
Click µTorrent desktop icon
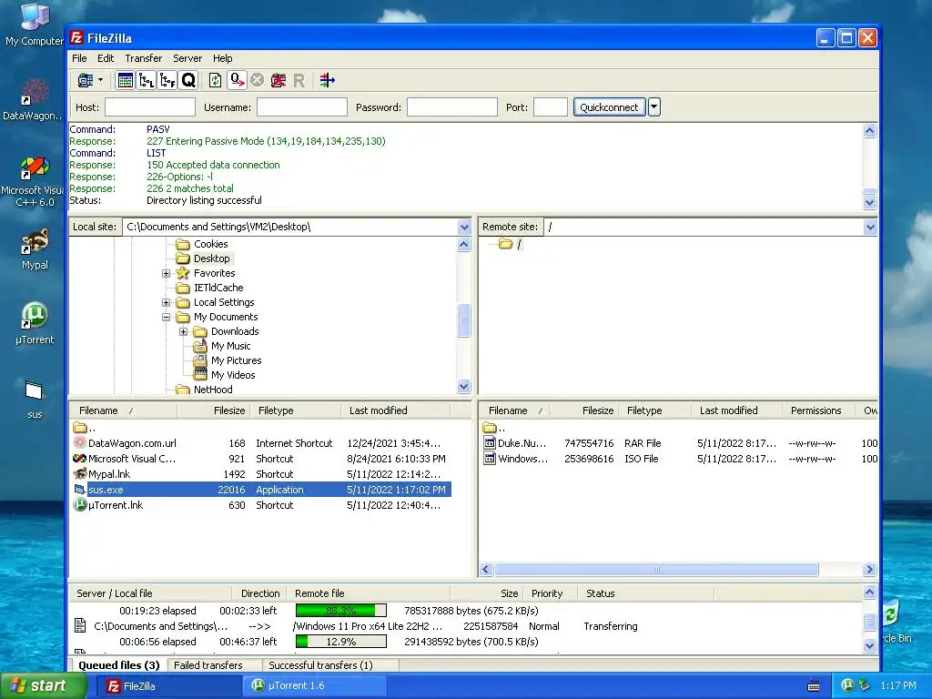click(x=35, y=324)
